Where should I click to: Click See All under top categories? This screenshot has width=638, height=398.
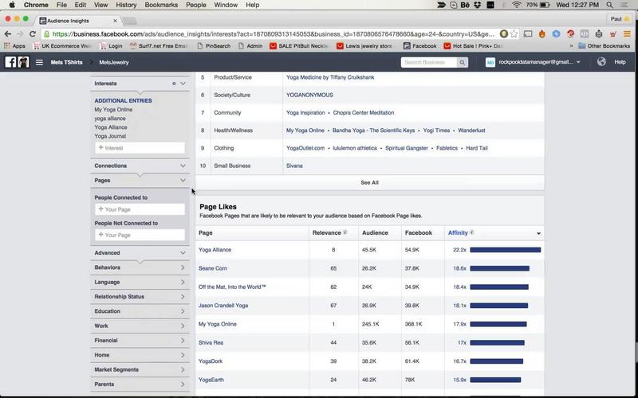click(x=369, y=183)
